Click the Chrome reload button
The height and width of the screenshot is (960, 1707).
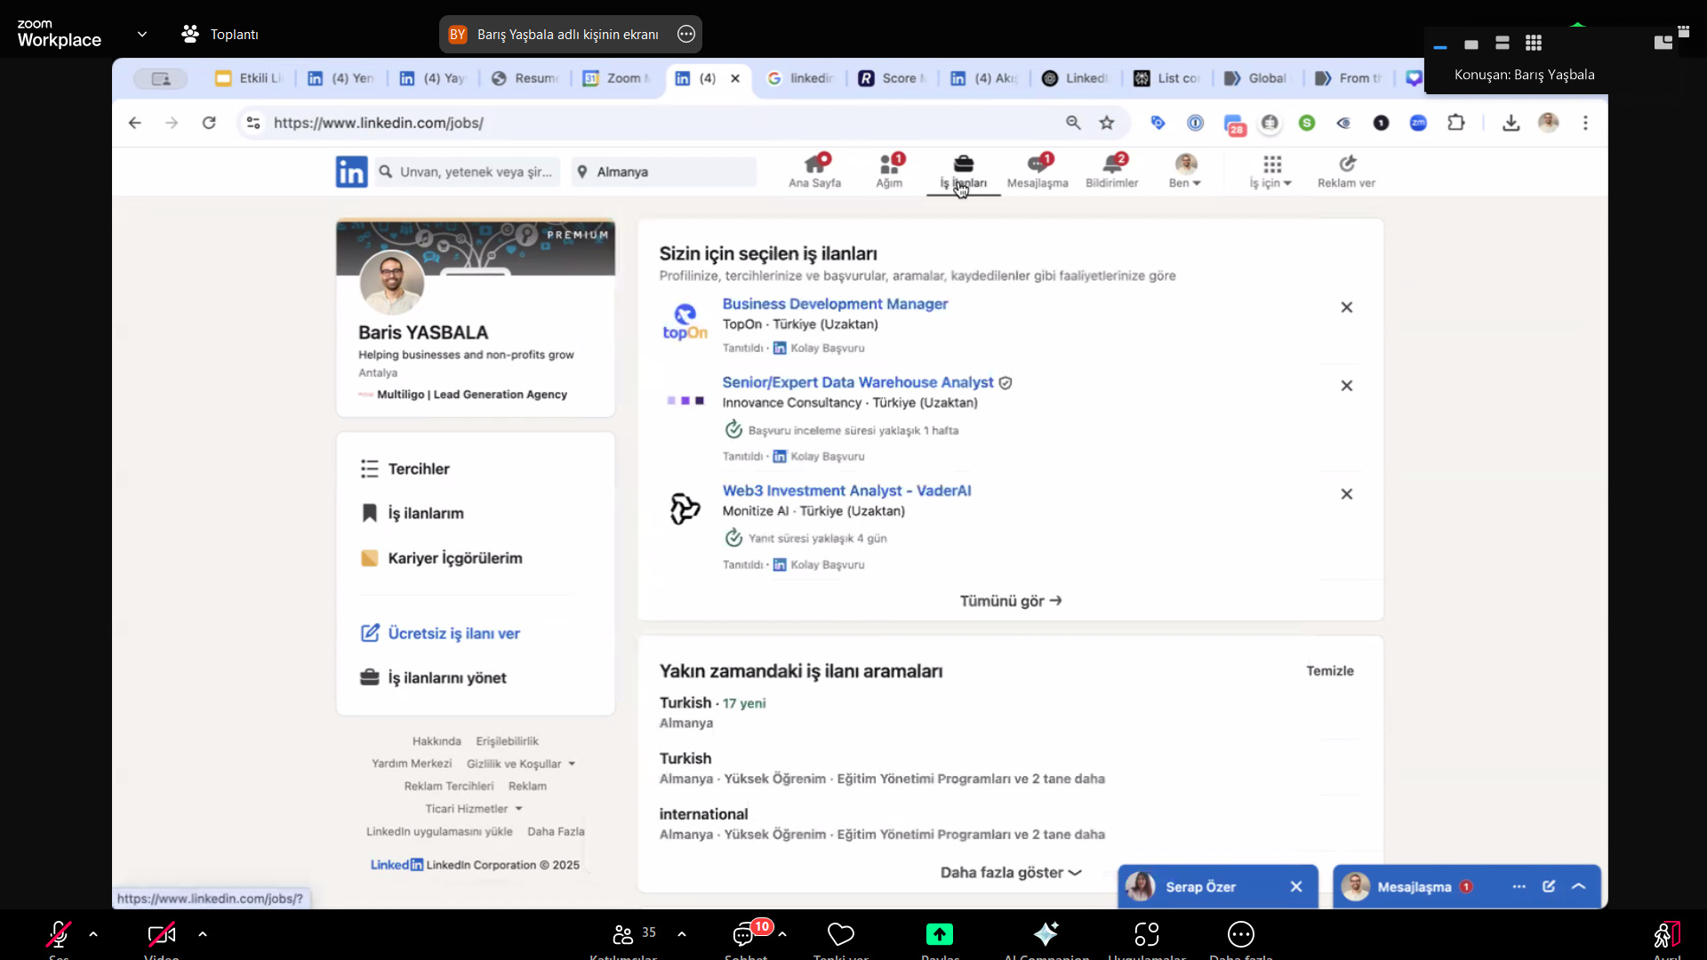click(209, 123)
